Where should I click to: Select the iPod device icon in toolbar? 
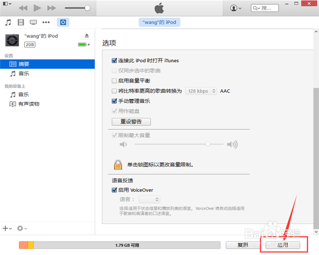(x=63, y=22)
